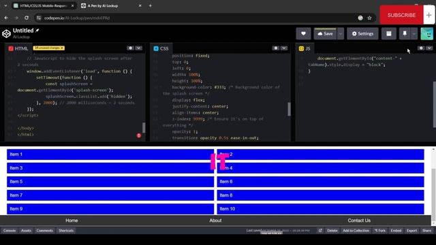
Task: Close the HTML/CSS/JS Mobile-Responsive browser tab
Action: 73,5
